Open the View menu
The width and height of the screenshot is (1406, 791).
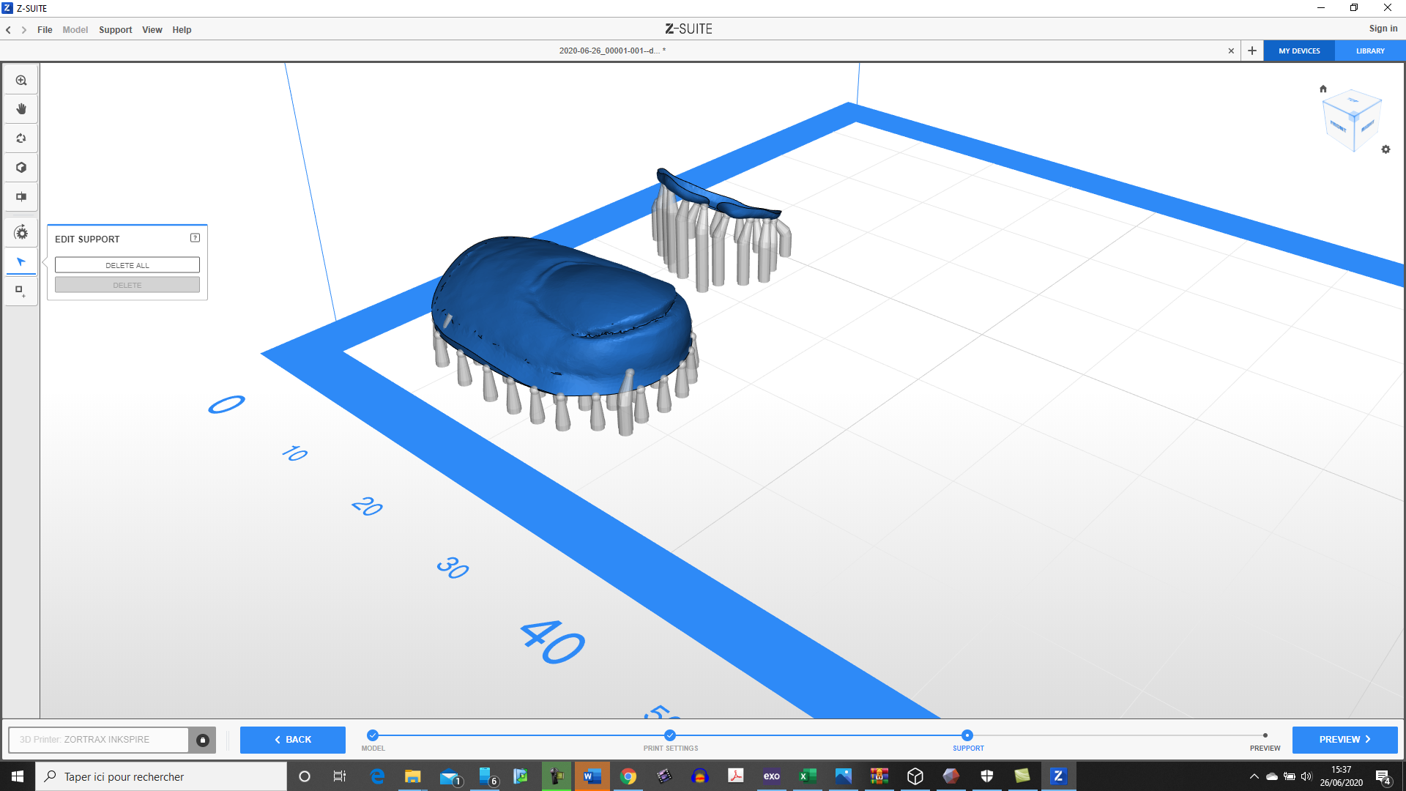pos(152,30)
